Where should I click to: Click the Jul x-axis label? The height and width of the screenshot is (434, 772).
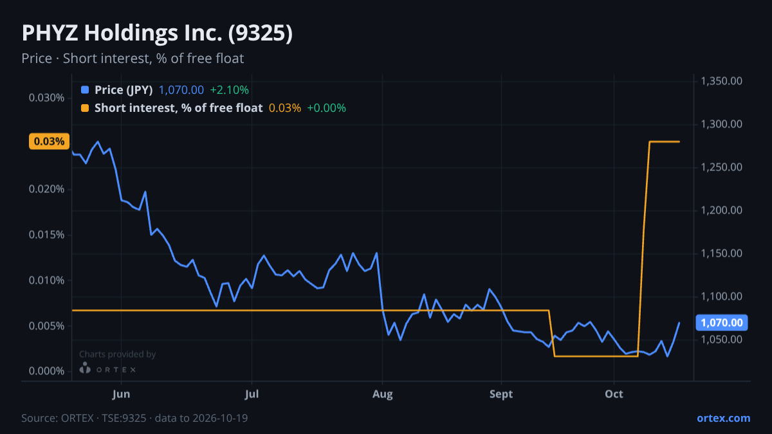coord(252,394)
